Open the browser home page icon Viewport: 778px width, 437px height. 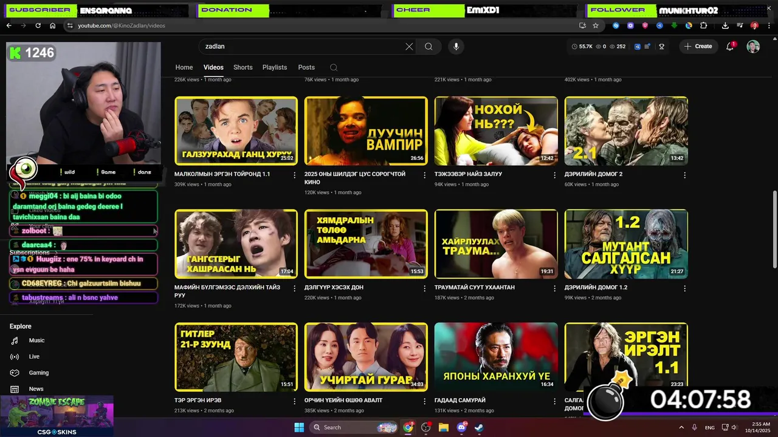point(52,25)
